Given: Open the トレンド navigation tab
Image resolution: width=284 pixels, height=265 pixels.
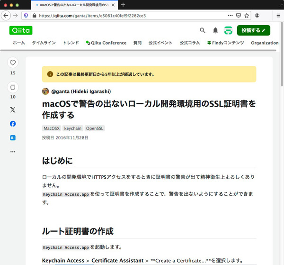Looking at the screenshot, I should point(71,43).
